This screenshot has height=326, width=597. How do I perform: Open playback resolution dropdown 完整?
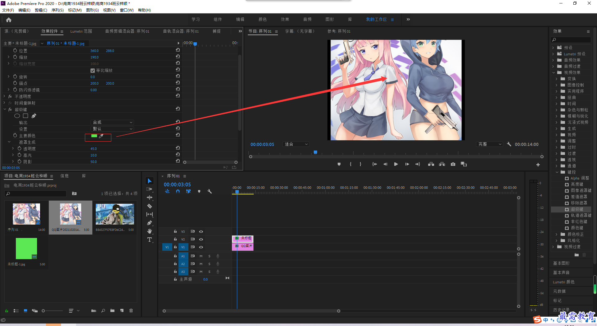pyautogui.click(x=489, y=144)
